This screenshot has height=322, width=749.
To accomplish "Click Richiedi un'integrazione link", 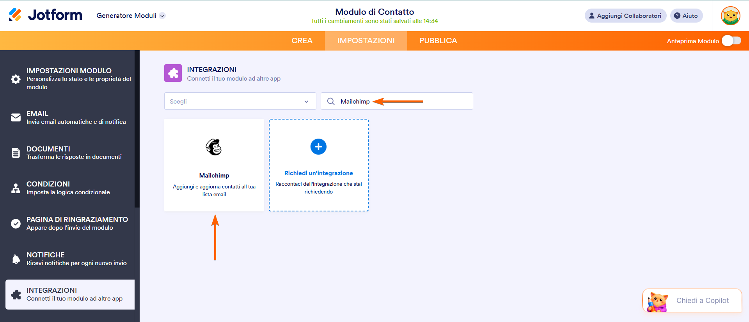I will click(x=318, y=173).
